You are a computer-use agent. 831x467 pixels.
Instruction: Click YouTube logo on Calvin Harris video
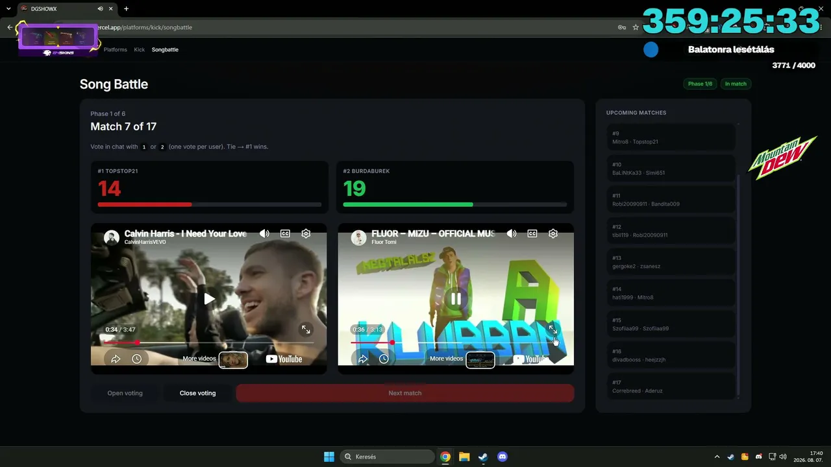(x=284, y=359)
